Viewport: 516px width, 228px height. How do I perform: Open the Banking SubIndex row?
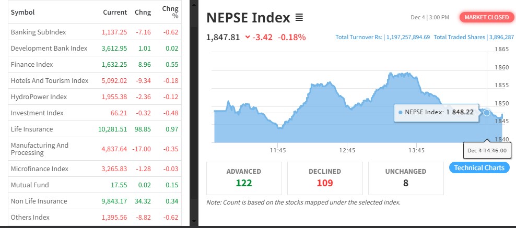(38, 32)
